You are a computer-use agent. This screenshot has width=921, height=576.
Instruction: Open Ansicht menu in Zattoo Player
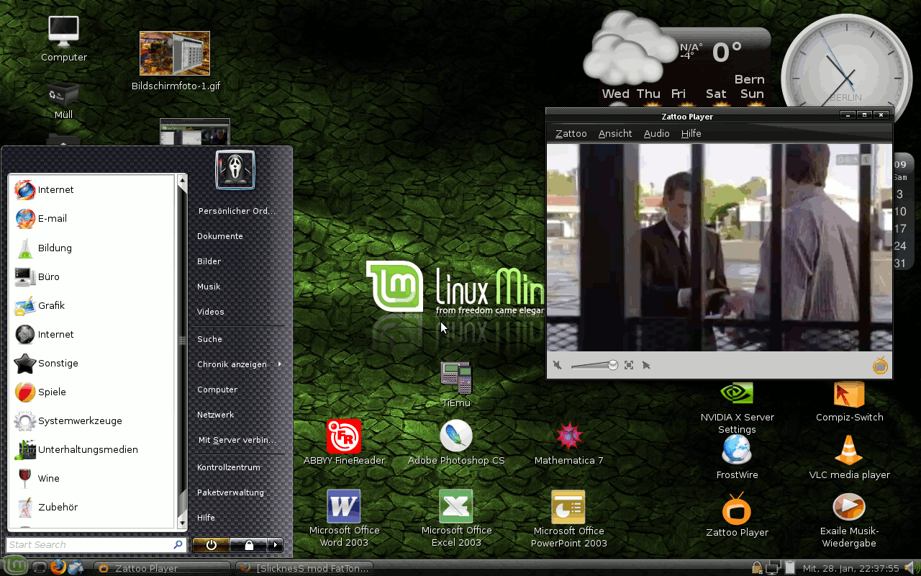(x=615, y=134)
